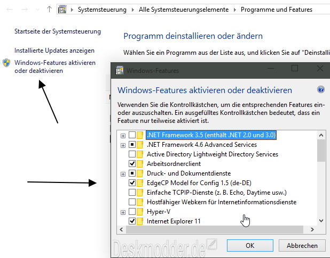Open dropdown arrow before Systemsteuerung breadcrumb
Image resolution: width=330 pixels, height=258 pixels.
(72, 10)
